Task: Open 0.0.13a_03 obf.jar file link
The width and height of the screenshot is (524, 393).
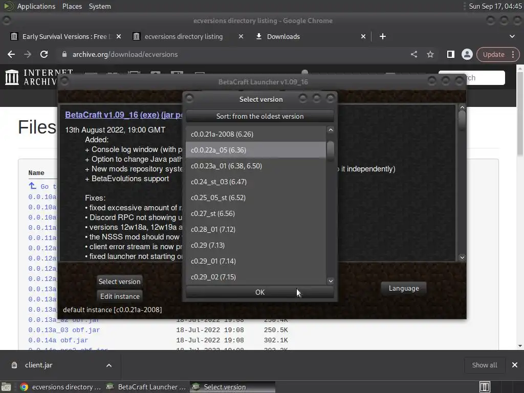Action: click(64, 330)
